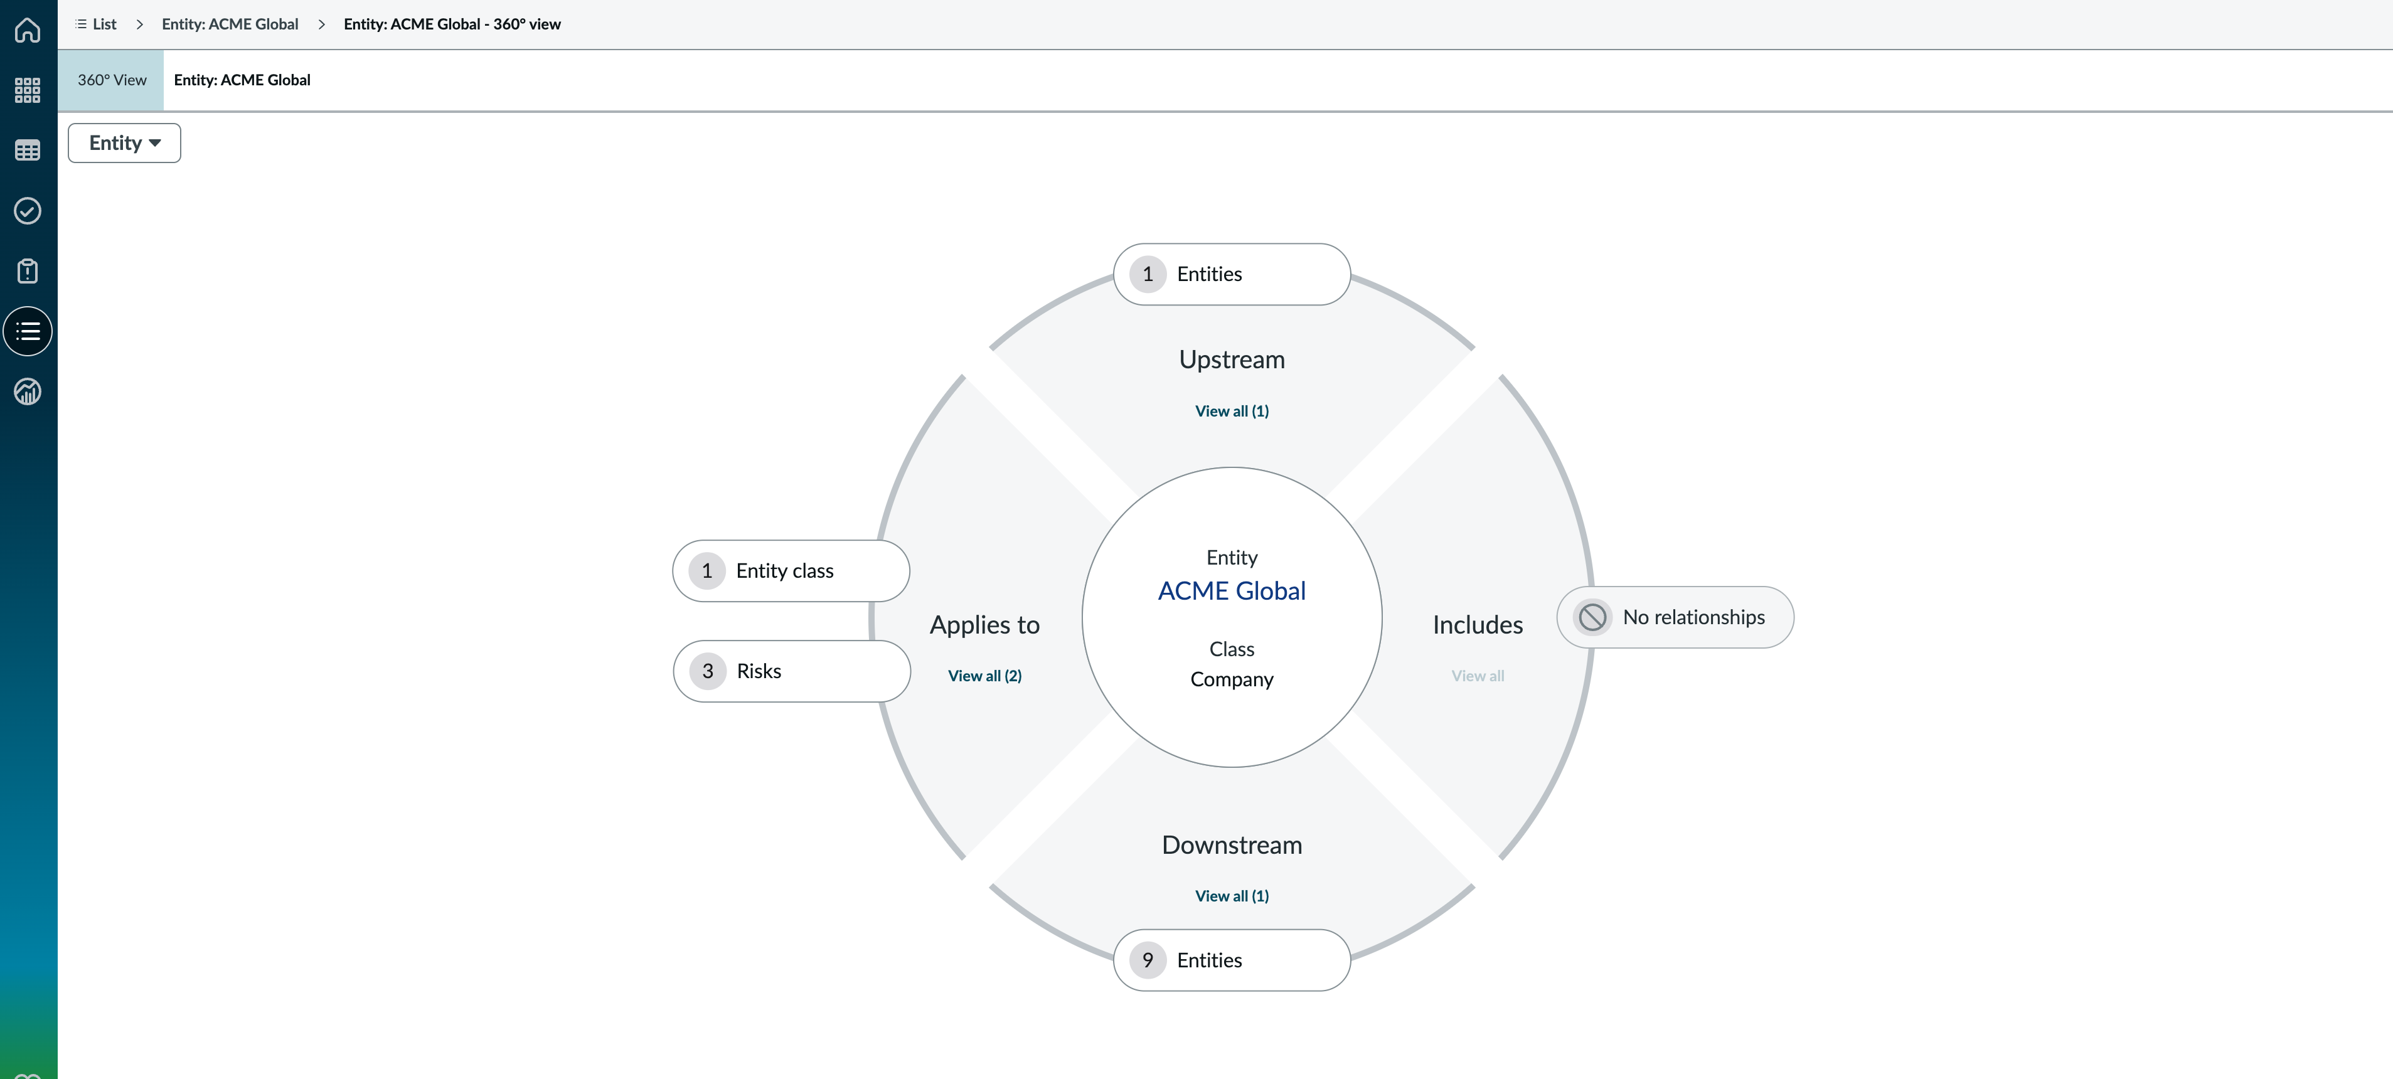2393x1079 pixels.
Task: Expand the Entity dropdown button
Action: coord(124,143)
